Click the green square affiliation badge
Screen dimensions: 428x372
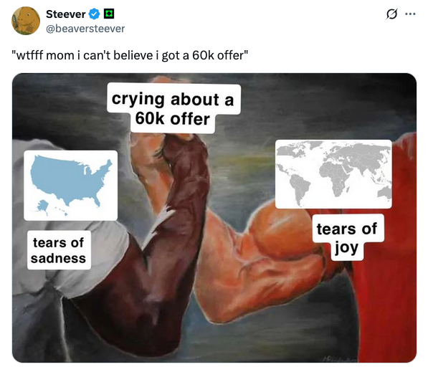point(109,14)
